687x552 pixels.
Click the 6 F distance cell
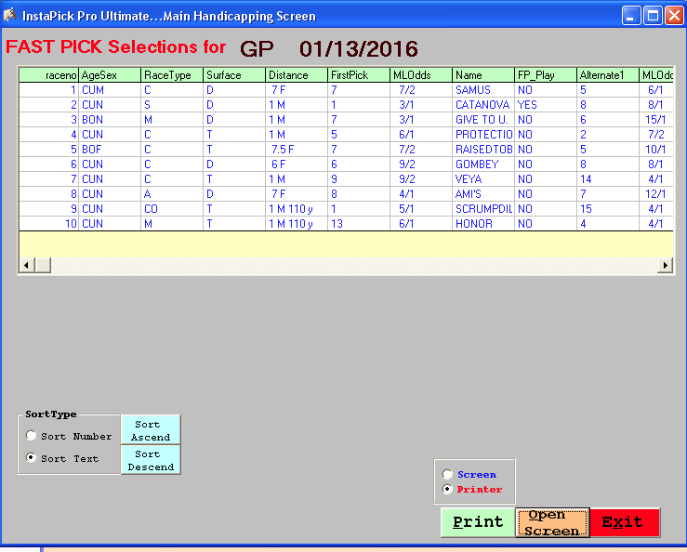[x=297, y=164]
